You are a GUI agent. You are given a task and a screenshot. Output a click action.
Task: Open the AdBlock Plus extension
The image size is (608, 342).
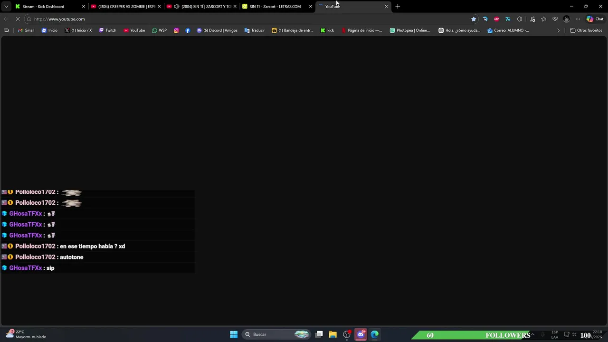496,19
